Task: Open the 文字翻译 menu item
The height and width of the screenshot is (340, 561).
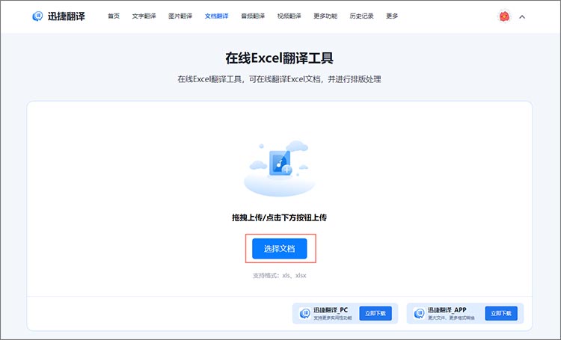Action: 144,16
